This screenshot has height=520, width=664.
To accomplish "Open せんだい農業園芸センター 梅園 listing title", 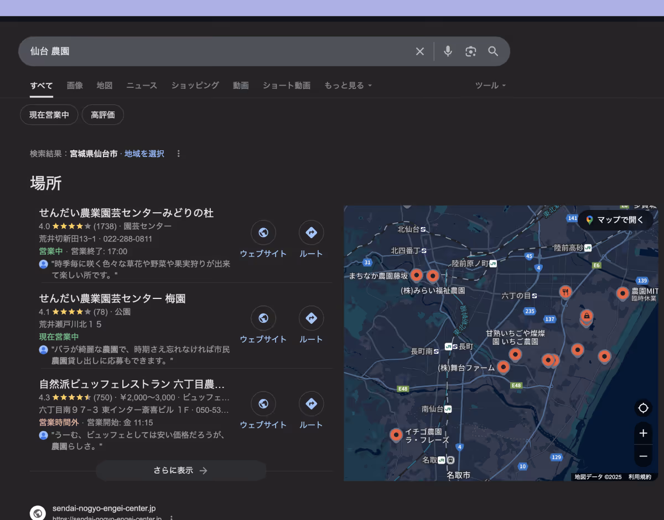I will 112,298.
